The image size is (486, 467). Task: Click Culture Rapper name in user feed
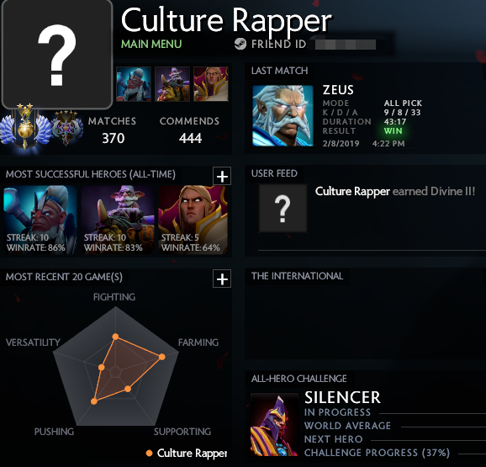(x=352, y=191)
